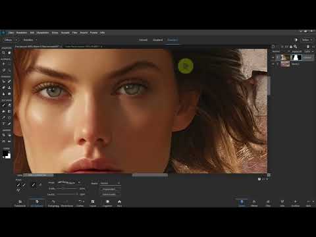Viewport: 316px width, 237px height.
Task: Select the Blur tool
Action: pos(3,93)
